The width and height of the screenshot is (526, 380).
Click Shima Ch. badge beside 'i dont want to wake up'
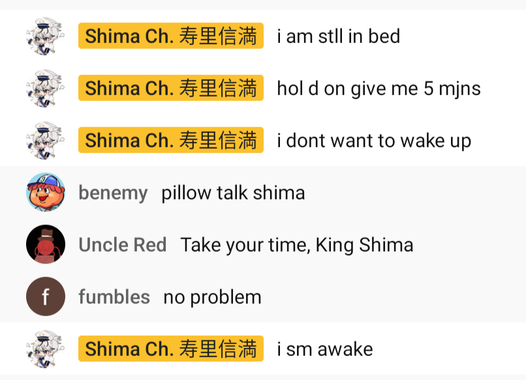coord(171,140)
